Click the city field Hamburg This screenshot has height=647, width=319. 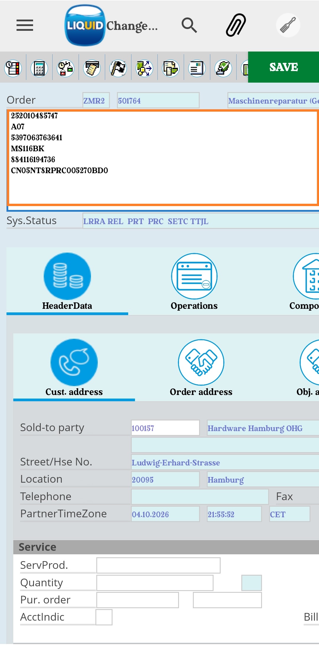pos(263,479)
